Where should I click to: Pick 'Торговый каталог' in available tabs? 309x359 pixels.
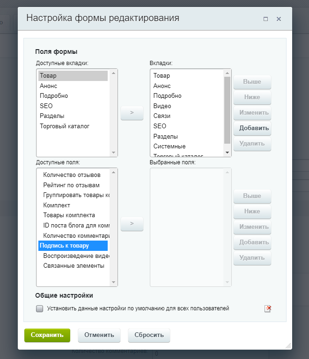click(65, 126)
